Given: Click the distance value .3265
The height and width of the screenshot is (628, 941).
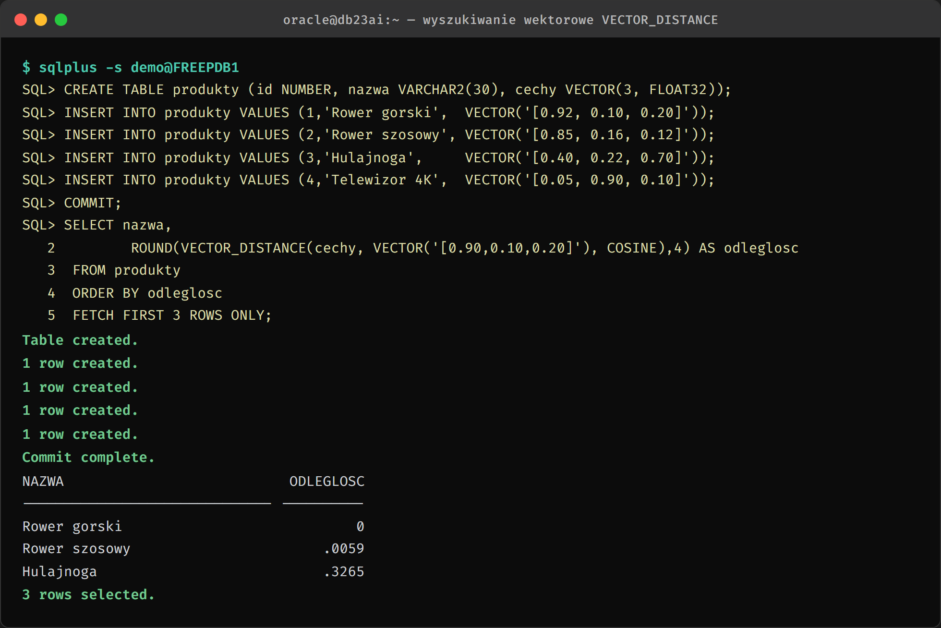Looking at the screenshot, I should [x=344, y=572].
